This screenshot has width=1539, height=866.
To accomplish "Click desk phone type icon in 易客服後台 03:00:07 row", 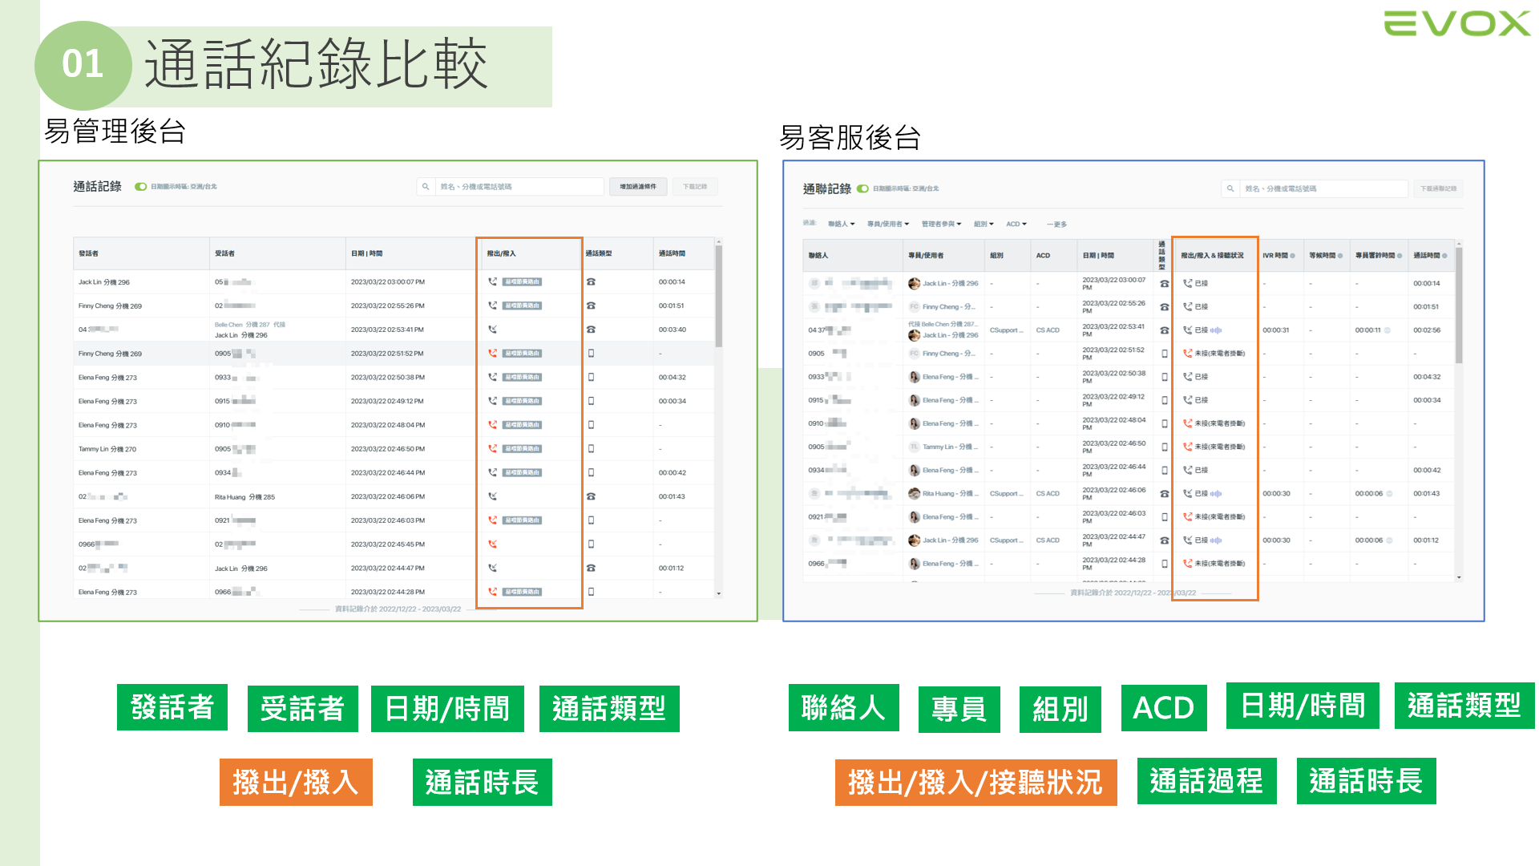I will pos(1165,283).
